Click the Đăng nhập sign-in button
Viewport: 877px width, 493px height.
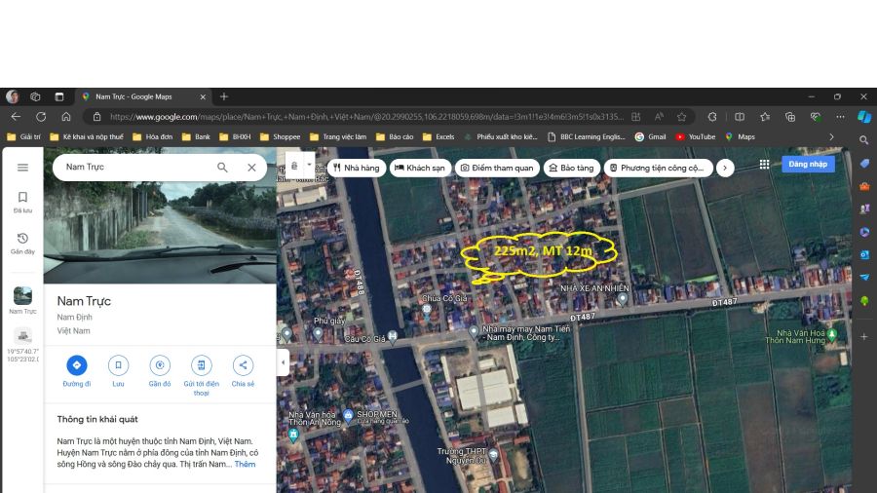pos(807,165)
